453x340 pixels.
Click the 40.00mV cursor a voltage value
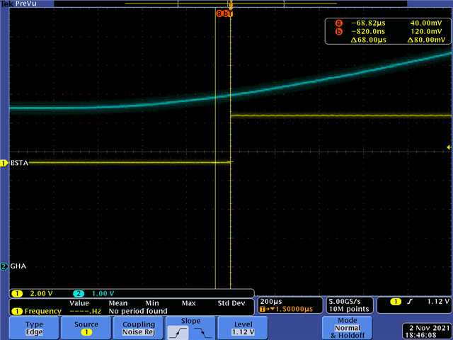(x=426, y=23)
